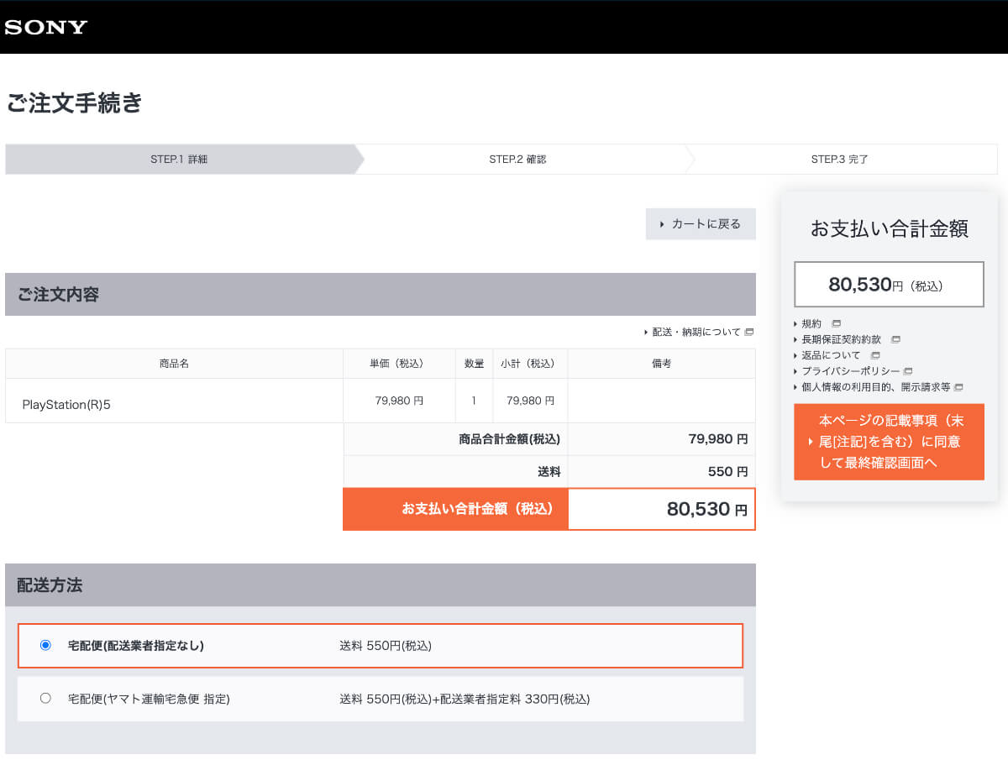
Task: Click new-window icon beside 返品について
Action: (x=875, y=355)
